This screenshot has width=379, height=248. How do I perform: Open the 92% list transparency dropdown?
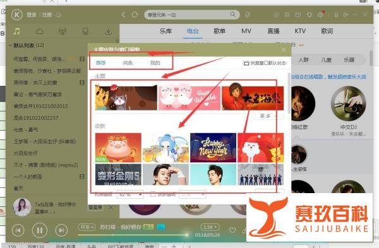[129, 194]
